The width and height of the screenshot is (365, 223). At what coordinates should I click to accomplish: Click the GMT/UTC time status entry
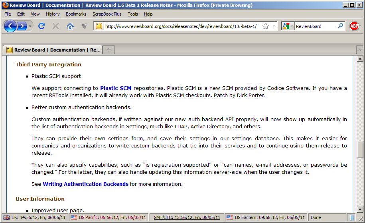click(x=187, y=217)
